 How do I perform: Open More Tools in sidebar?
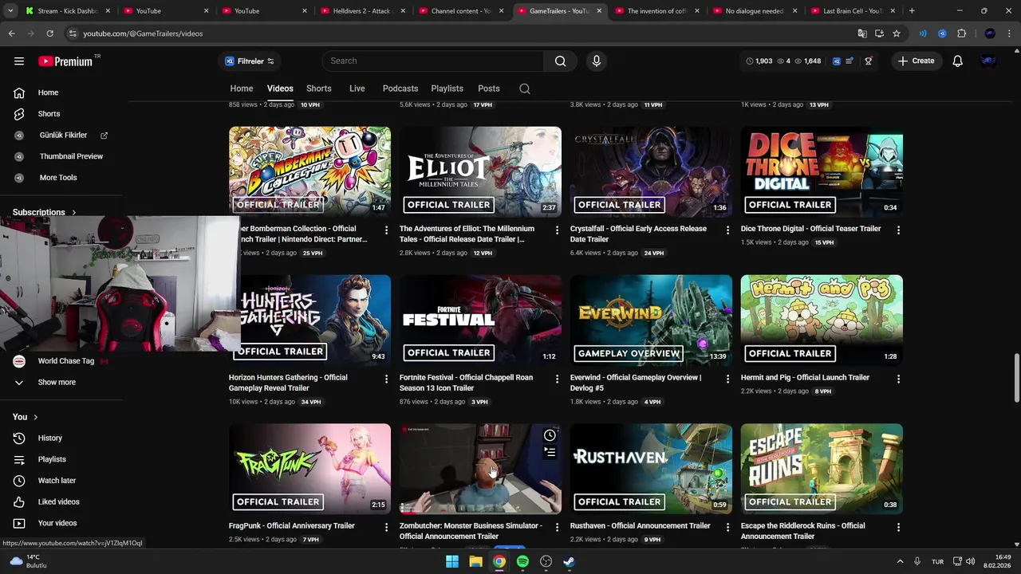pyautogui.click(x=58, y=178)
